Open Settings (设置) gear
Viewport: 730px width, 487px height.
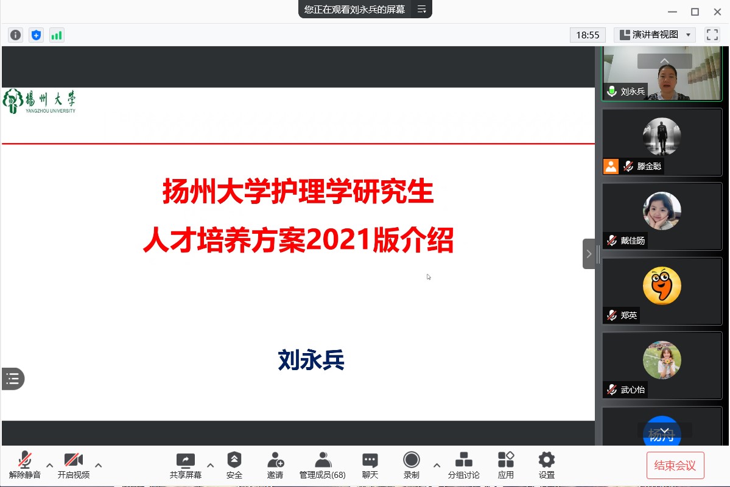(547, 465)
